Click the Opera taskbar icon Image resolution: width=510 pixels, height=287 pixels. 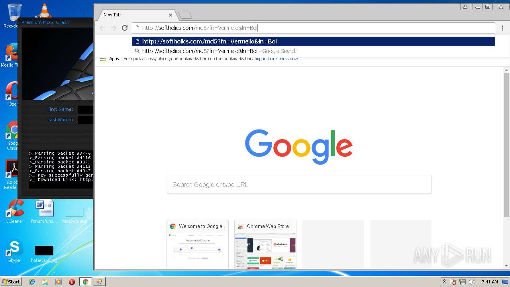[72, 282]
